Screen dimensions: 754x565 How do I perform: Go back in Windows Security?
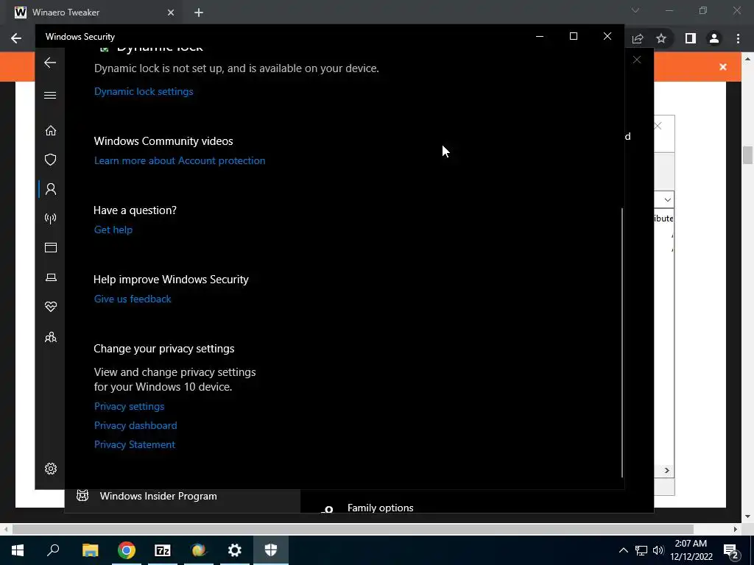pos(50,63)
